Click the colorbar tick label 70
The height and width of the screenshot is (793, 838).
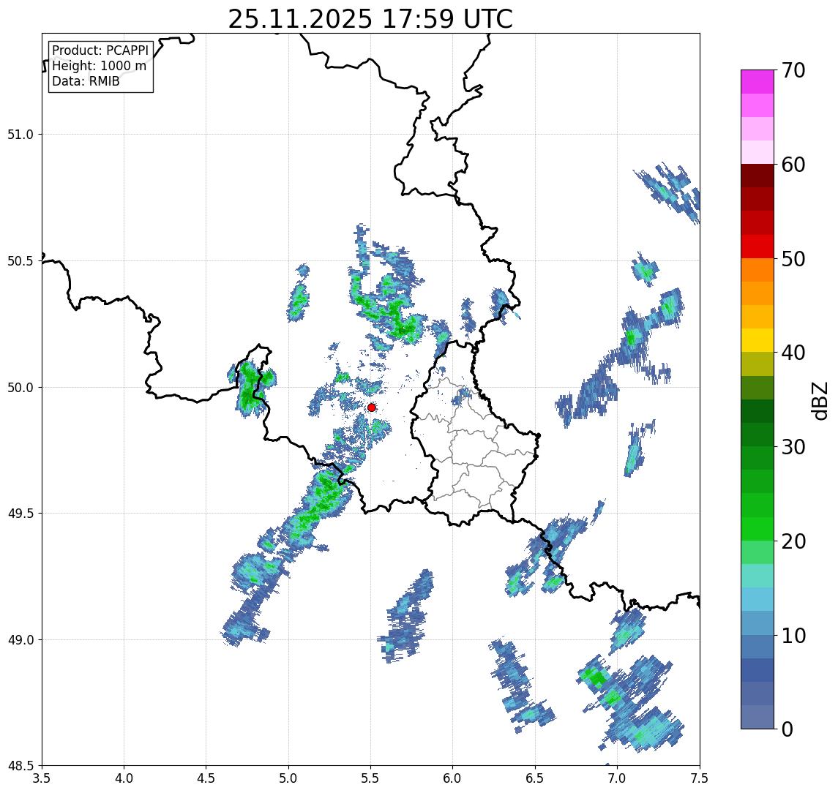pyautogui.click(x=793, y=70)
